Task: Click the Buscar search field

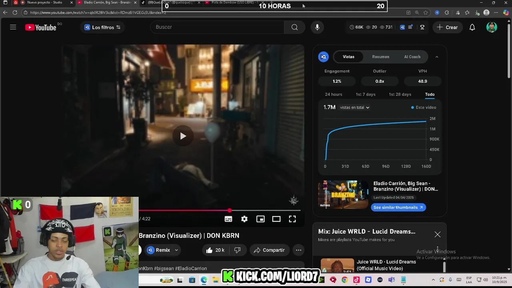Action: [x=217, y=27]
